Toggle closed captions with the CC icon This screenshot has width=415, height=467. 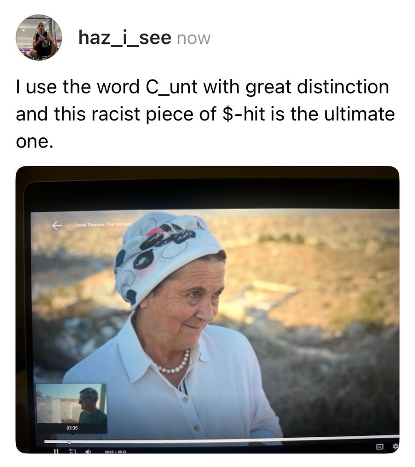point(379,447)
